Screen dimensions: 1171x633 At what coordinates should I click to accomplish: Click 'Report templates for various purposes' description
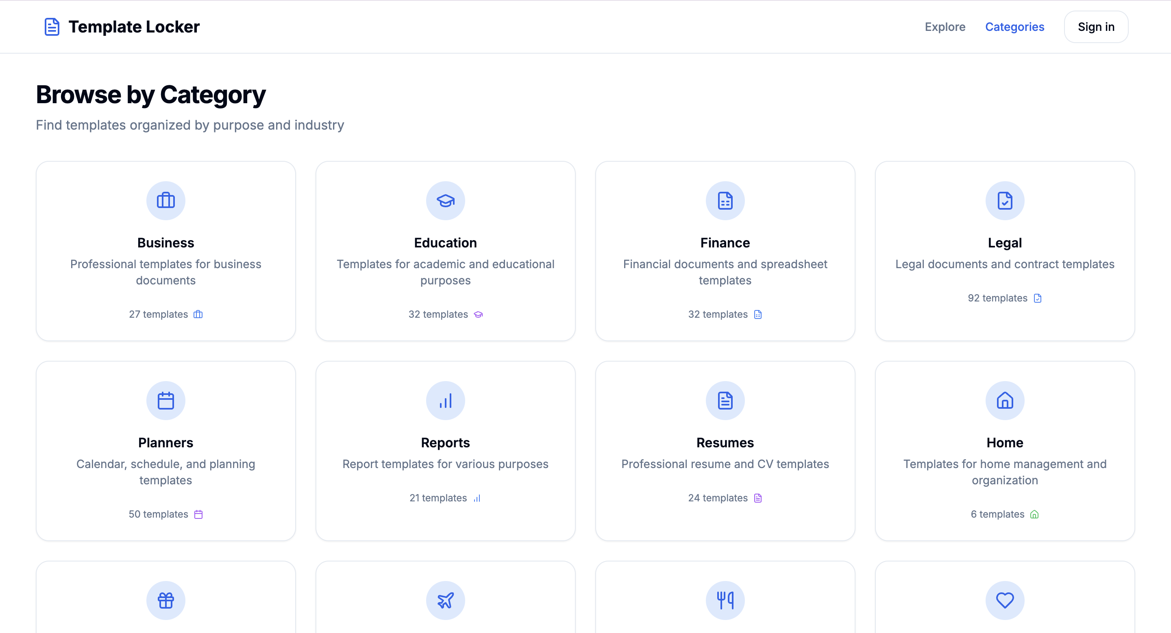click(x=446, y=464)
